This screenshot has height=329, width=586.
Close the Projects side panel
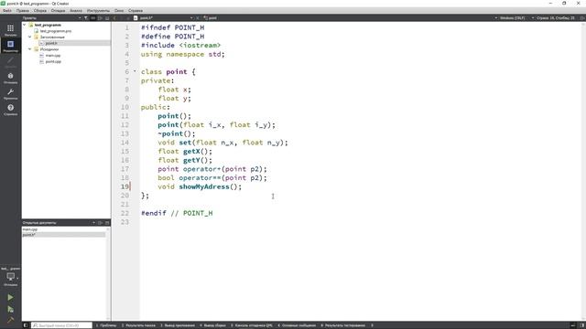tap(107, 18)
